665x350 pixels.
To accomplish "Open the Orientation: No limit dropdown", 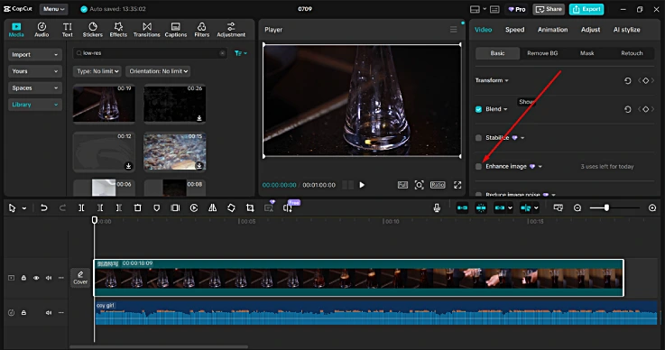I will pyautogui.click(x=158, y=71).
